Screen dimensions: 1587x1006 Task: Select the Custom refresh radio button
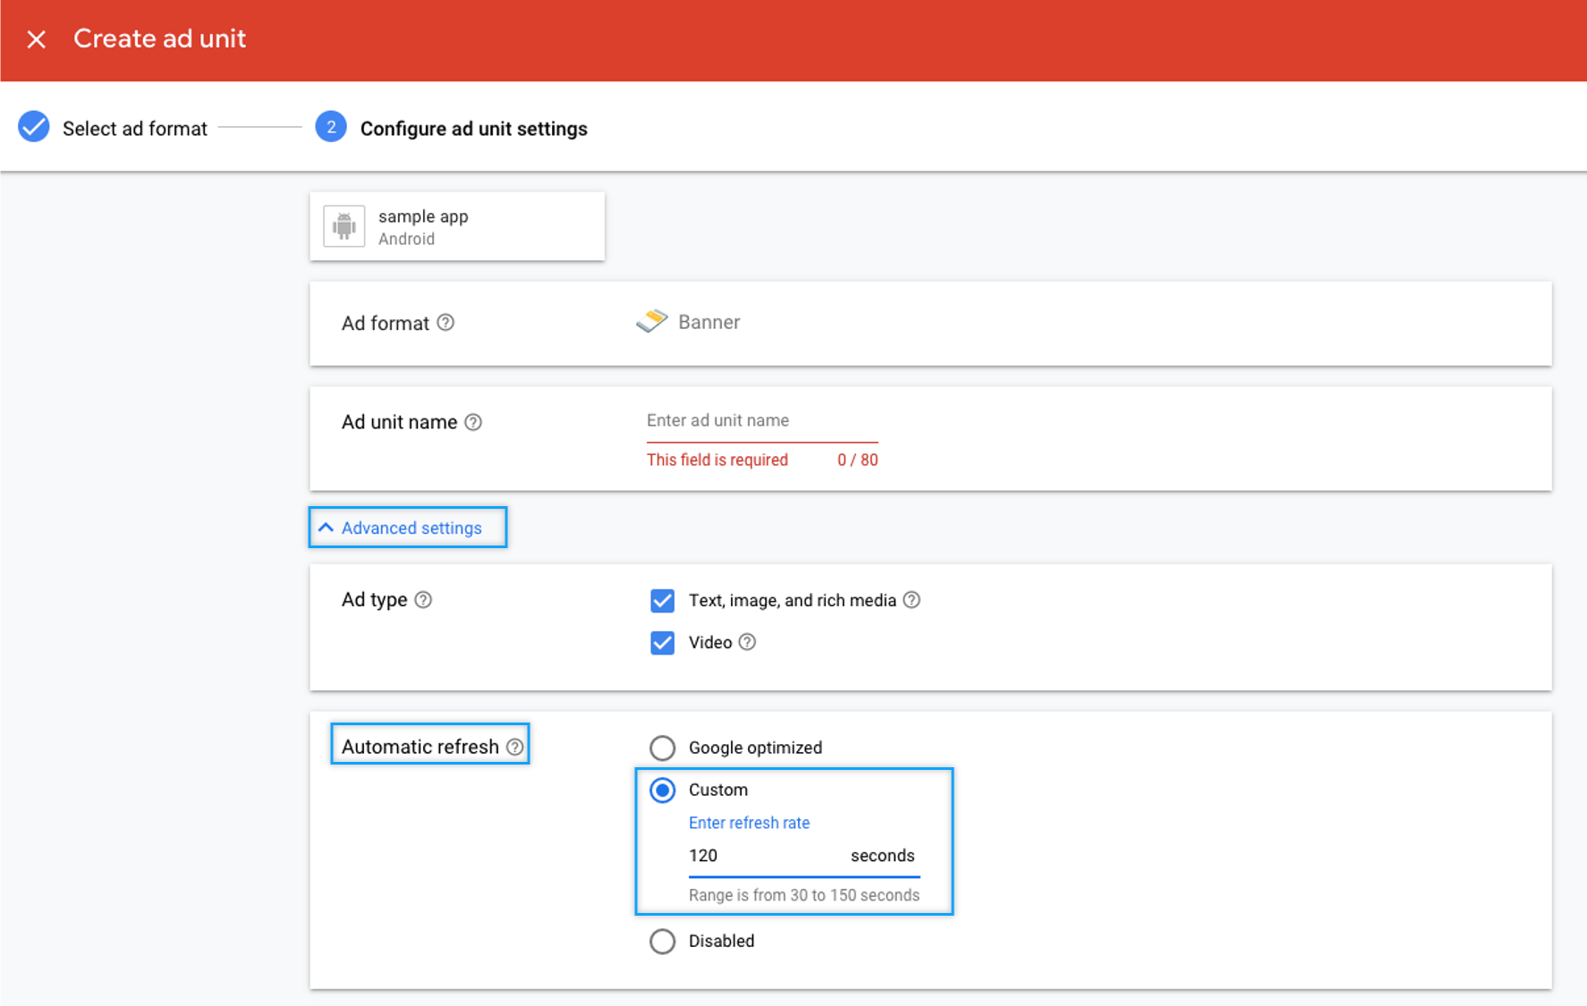662,790
